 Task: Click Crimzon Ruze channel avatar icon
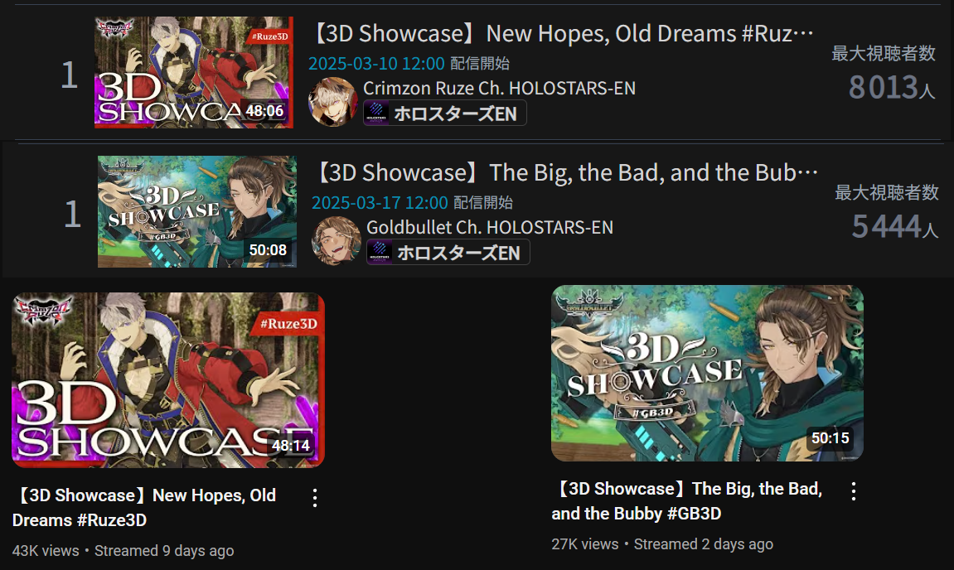333,102
